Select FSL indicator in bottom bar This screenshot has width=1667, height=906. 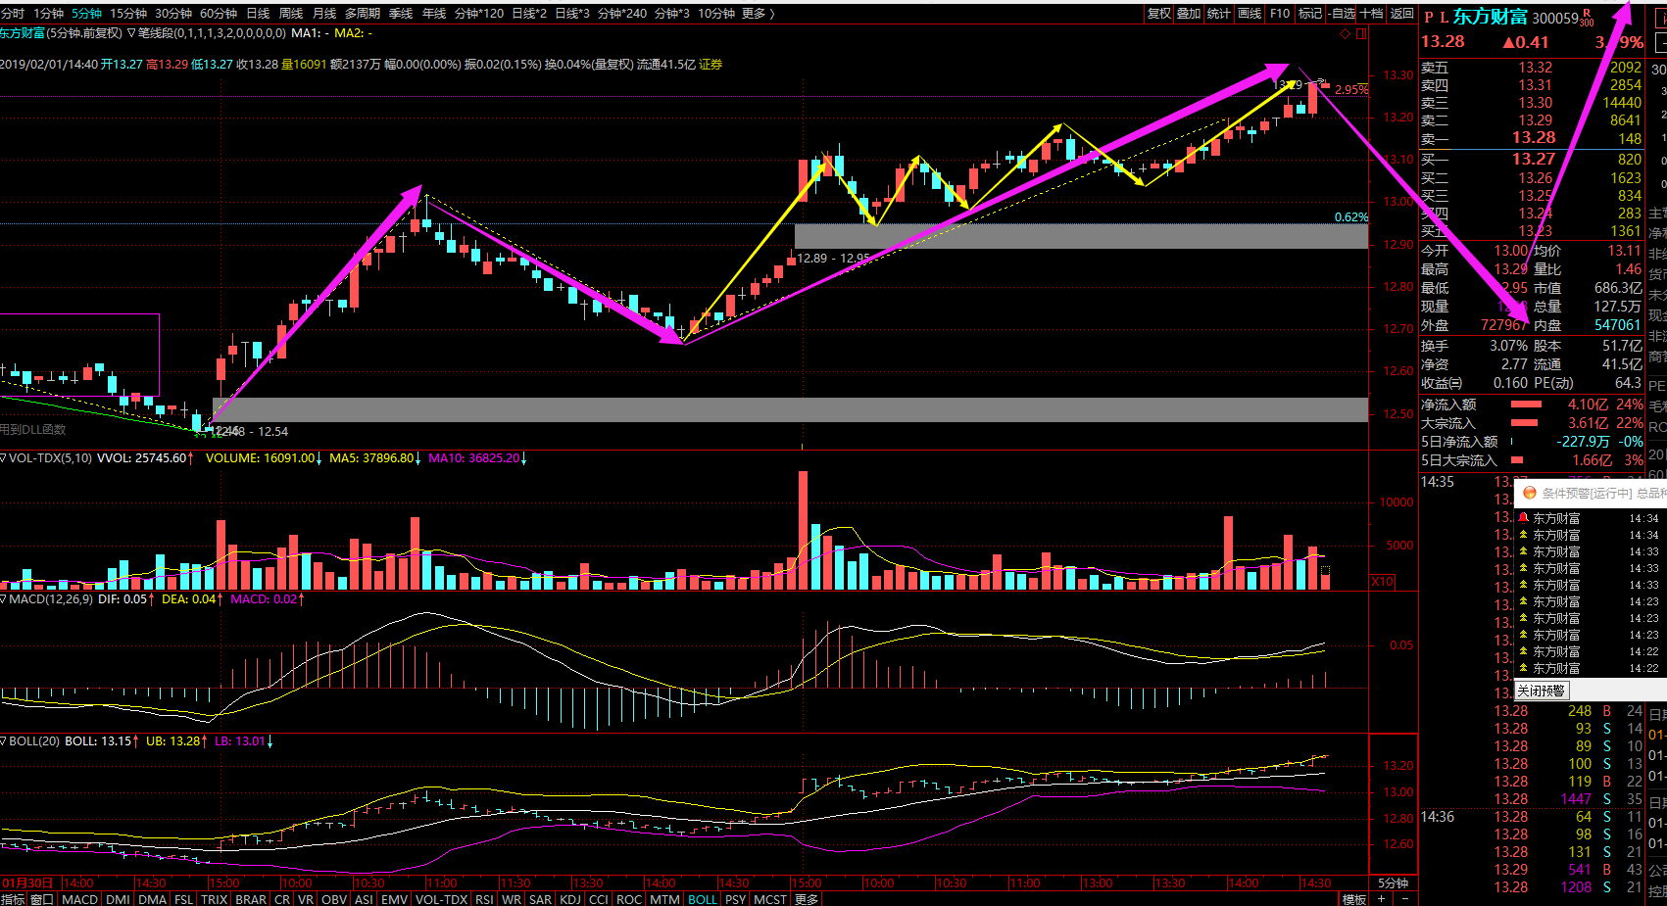(184, 899)
